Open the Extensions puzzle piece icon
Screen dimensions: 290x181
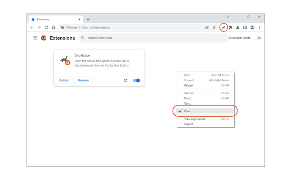(231, 27)
